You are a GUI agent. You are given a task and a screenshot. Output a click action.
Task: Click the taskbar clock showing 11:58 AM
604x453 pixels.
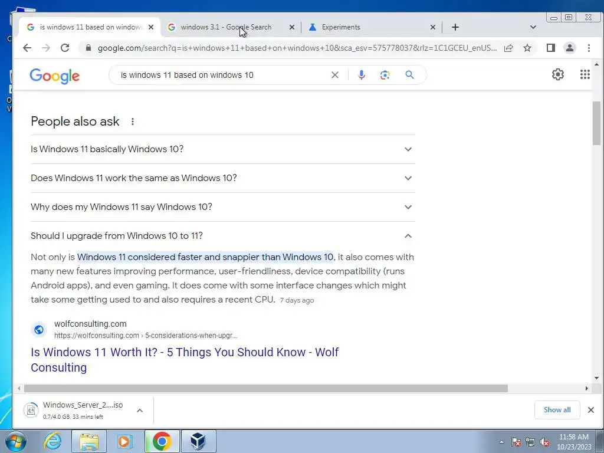tap(574, 442)
